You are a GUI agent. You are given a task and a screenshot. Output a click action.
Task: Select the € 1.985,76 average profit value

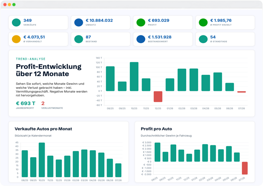221,21
